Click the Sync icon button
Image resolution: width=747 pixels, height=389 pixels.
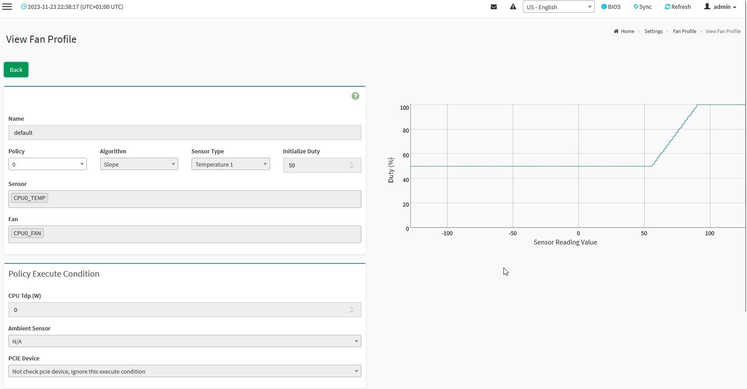(642, 7)
